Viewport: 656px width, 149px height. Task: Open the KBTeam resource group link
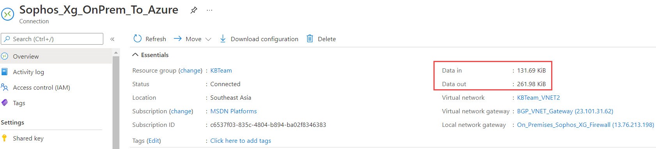pos(221,70)
